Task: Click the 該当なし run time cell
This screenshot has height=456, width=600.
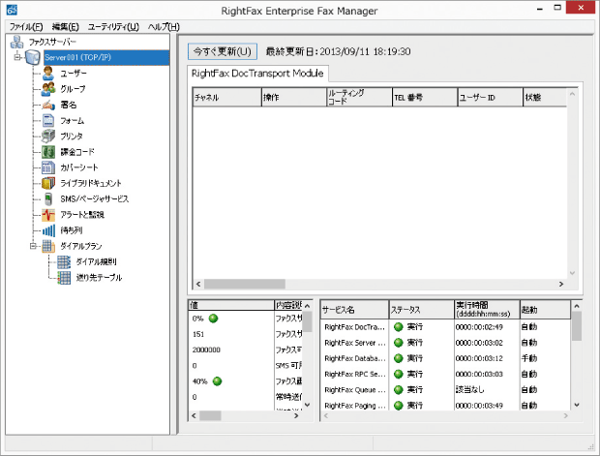Action: pyautogui.click(x=469, y=389)
